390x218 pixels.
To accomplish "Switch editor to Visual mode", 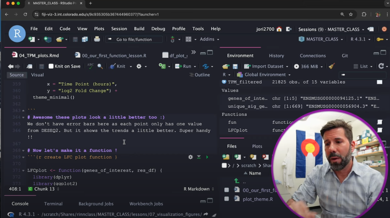I will tap(37, 75).
